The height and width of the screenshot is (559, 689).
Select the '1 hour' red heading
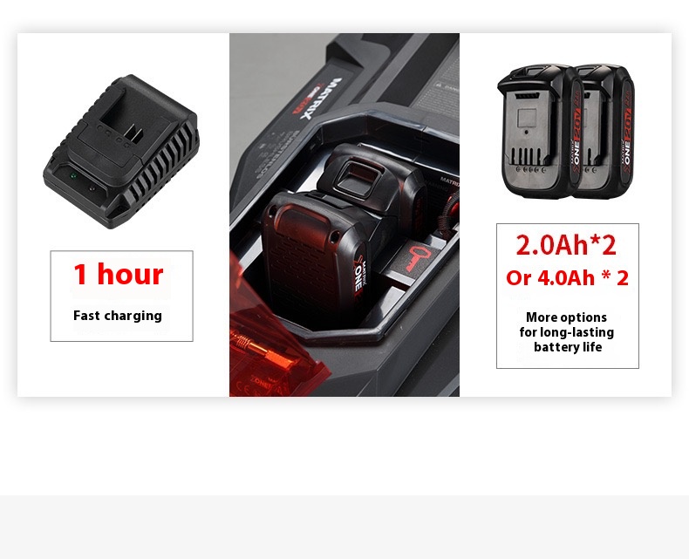[119, 274]
